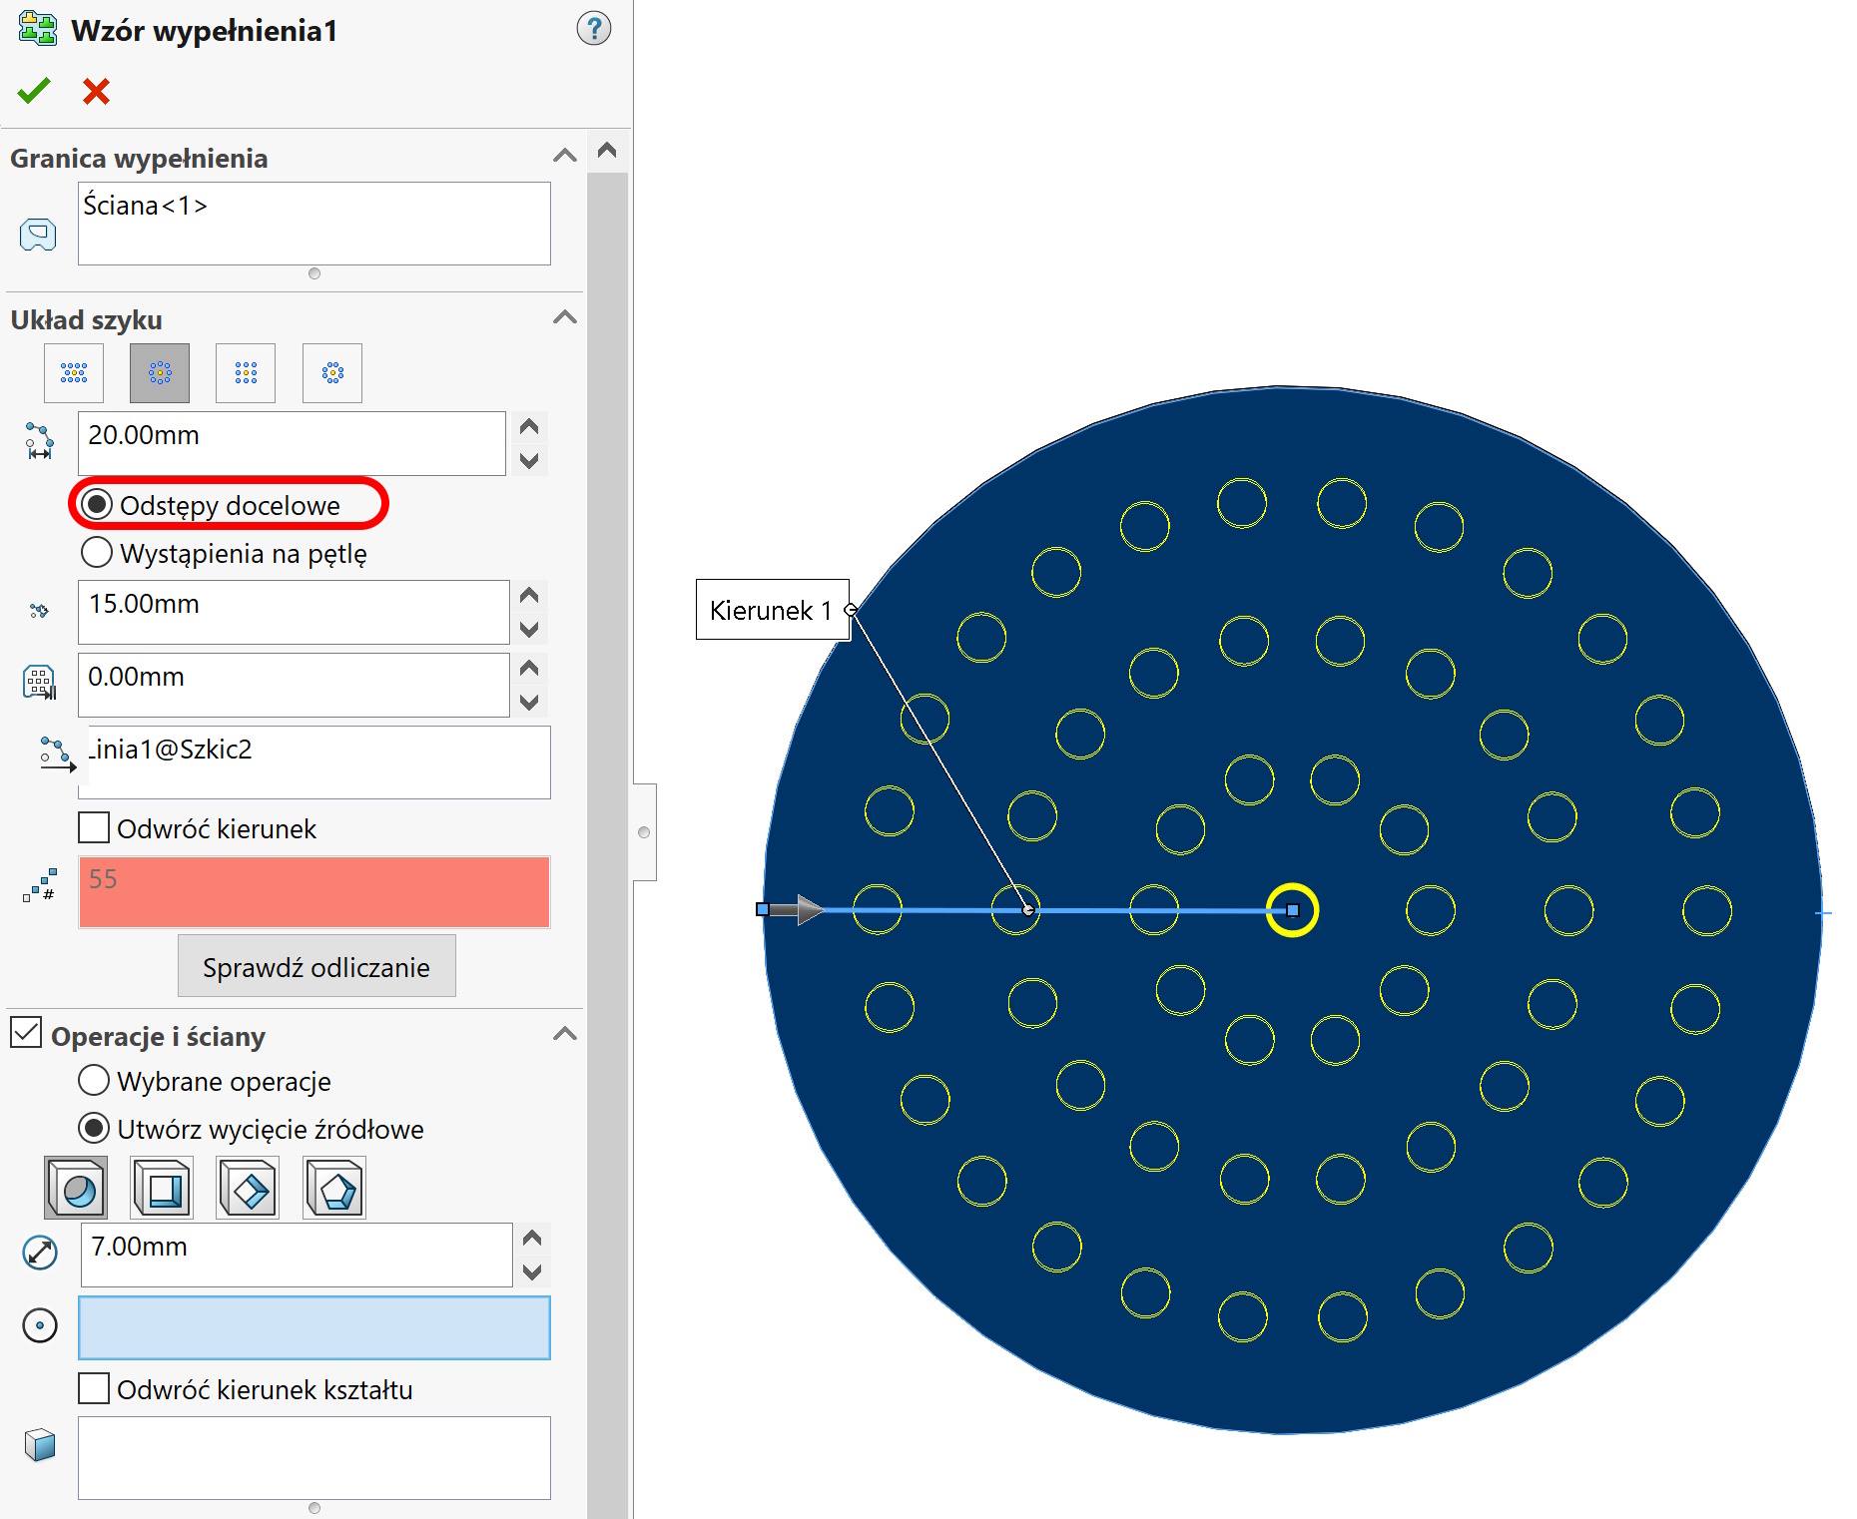Toggle the Odwróć kierunek checkbox

click(x=94, y=827)
